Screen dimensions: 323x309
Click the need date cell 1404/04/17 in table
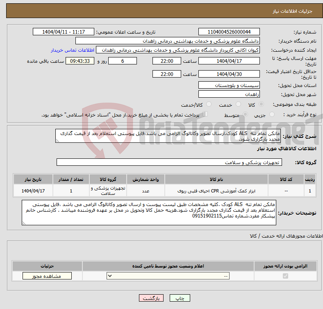[x=33, y=191]
